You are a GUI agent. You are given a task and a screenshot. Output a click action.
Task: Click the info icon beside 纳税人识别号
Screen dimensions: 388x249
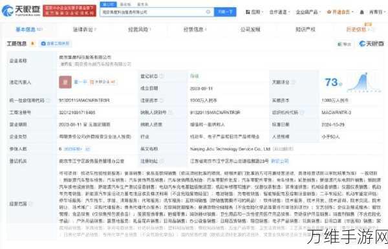coord(170,113)
